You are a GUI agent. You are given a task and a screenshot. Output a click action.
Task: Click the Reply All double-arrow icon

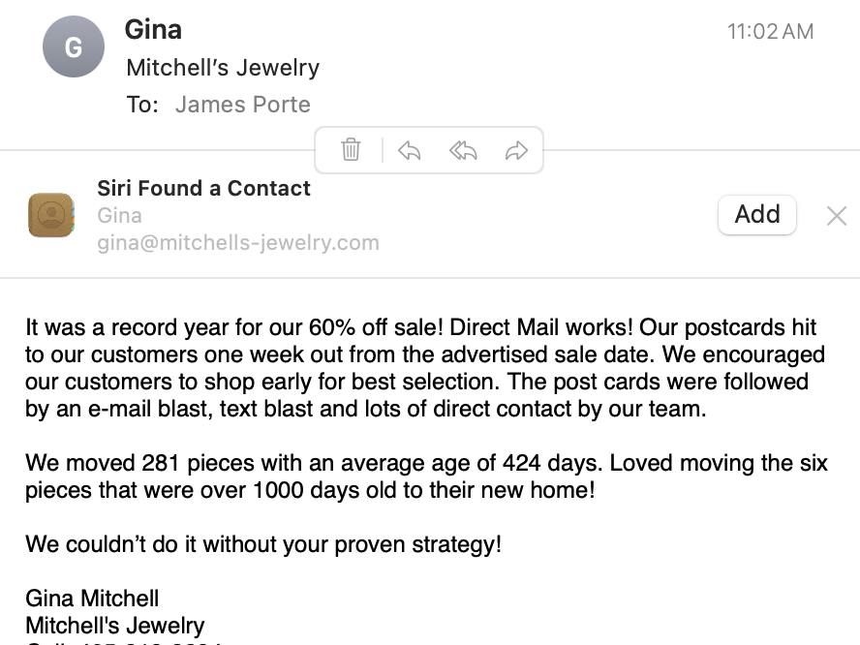463,150
